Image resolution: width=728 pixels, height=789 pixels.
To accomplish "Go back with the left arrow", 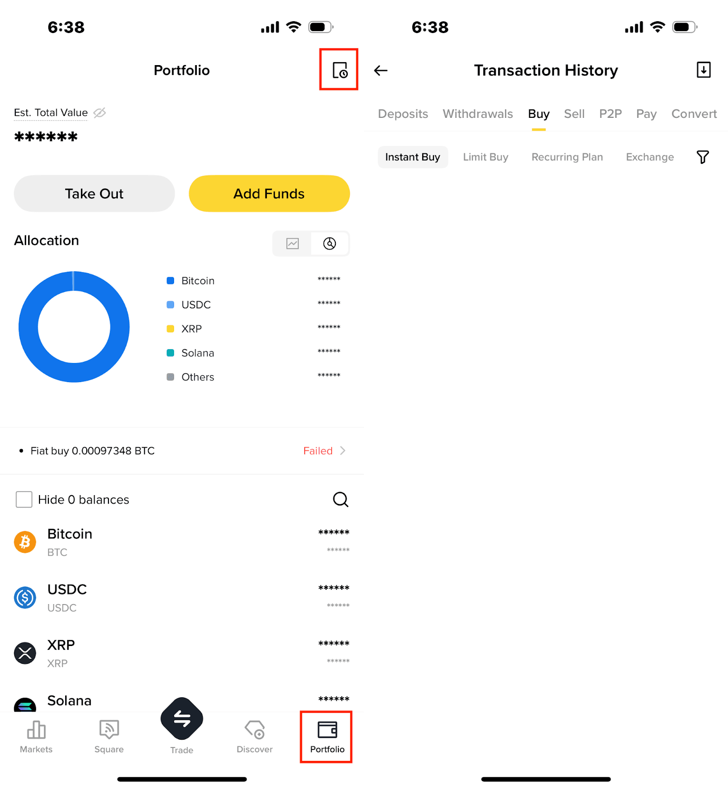I will (381, 71).
